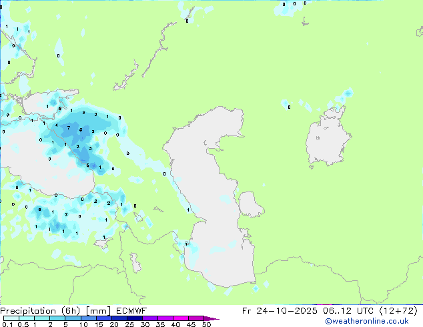Click the precipitation value '7' on the map
The image size is (423, 327).
pyautogui.click(x=69, y=127)
